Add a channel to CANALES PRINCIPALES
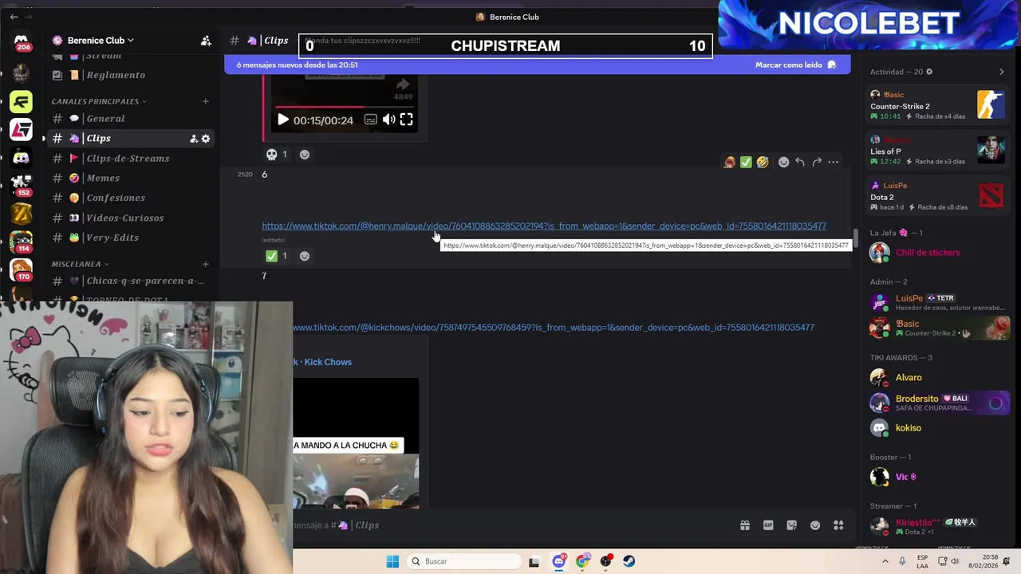Image resolution: width=1021 pixels, height=574 pixels. click(205, 101)
